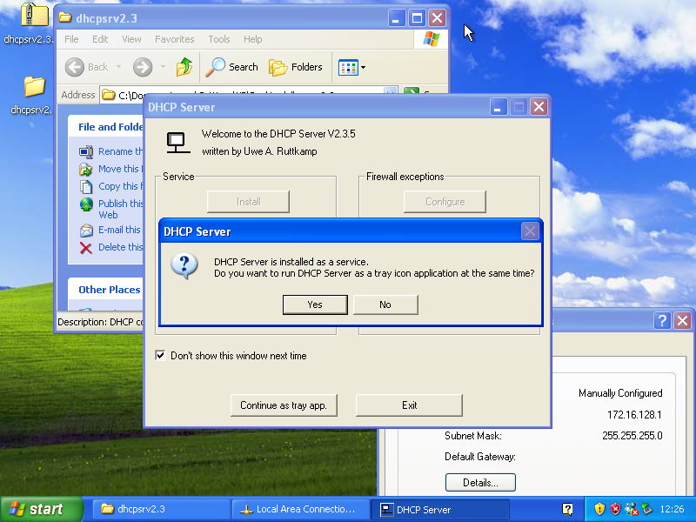This screenshot has width=696, height=522.
Task: Click Yes to run as tray application
Action: (x=315, y=304)
